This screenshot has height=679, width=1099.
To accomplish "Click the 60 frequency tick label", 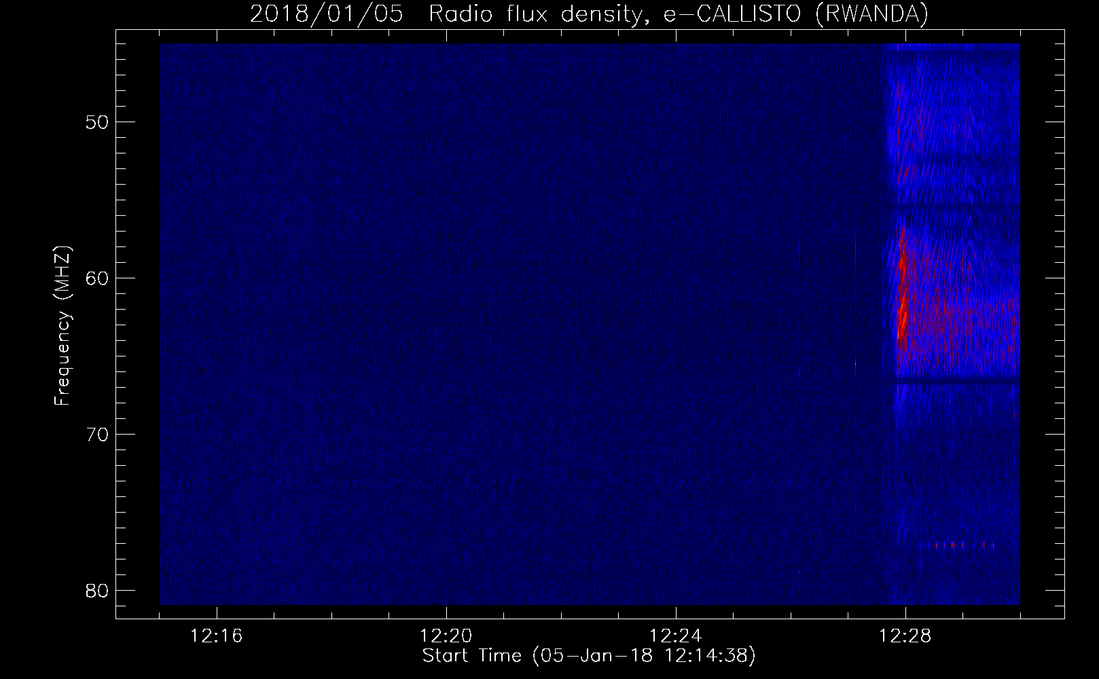I will point(98,278).
